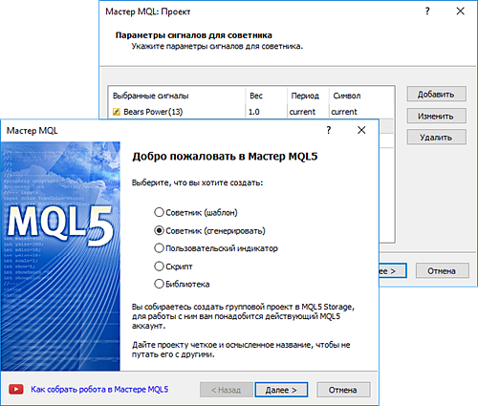Click the help question mark in Мастер MQL: Проект
This screenshot has height=406, width=478.
pyautogui.click(x=427, y=11)
